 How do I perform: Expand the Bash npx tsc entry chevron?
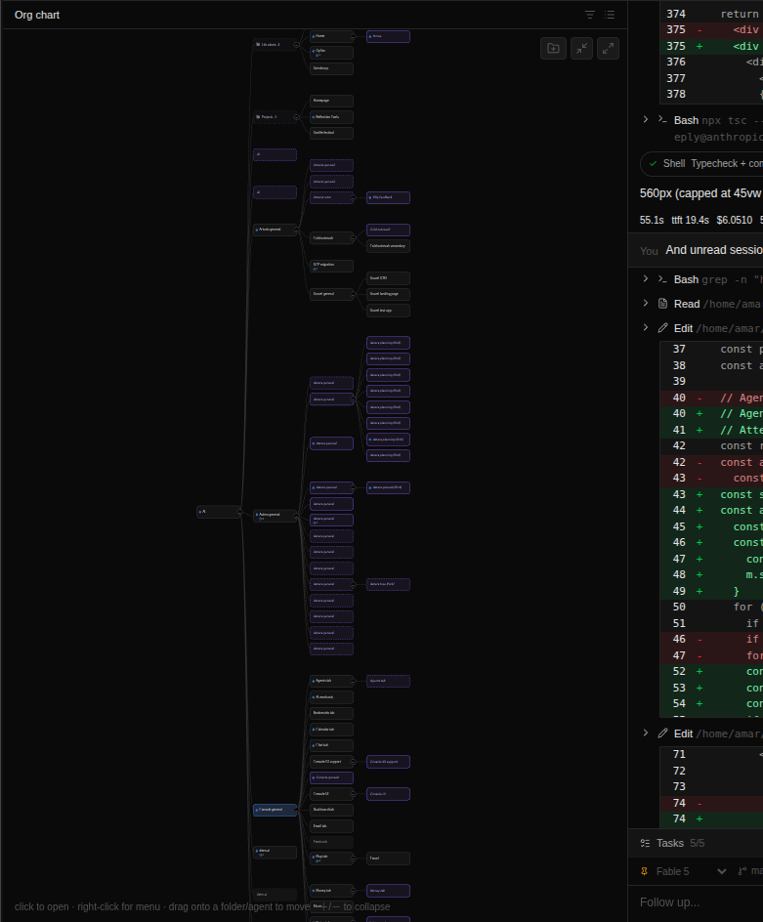646,119
